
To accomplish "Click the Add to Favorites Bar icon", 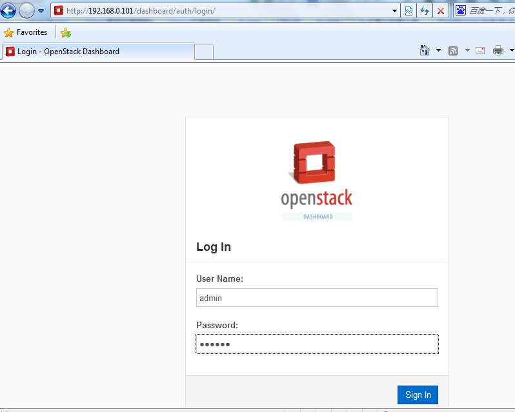I will [66, 32].
